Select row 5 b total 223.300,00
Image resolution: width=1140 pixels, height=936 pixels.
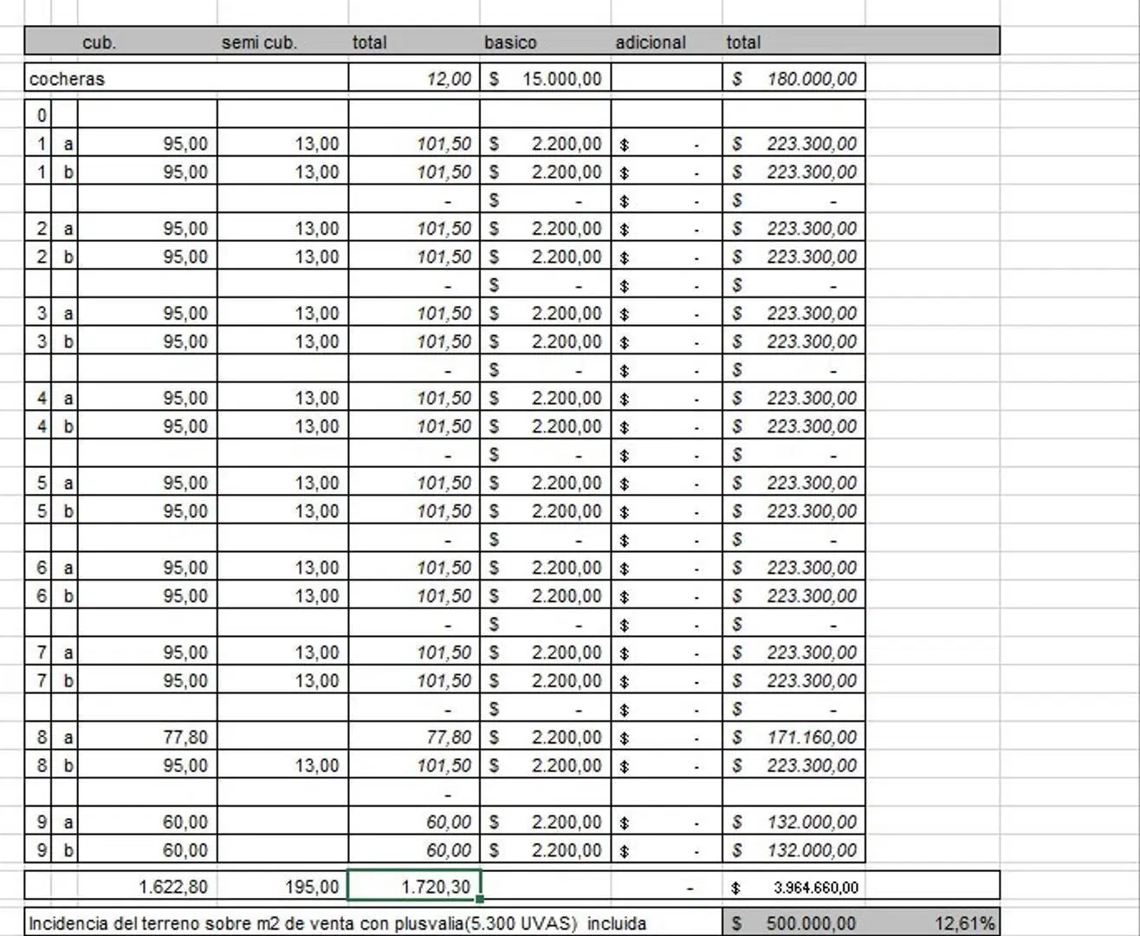(x=793, y=511)
